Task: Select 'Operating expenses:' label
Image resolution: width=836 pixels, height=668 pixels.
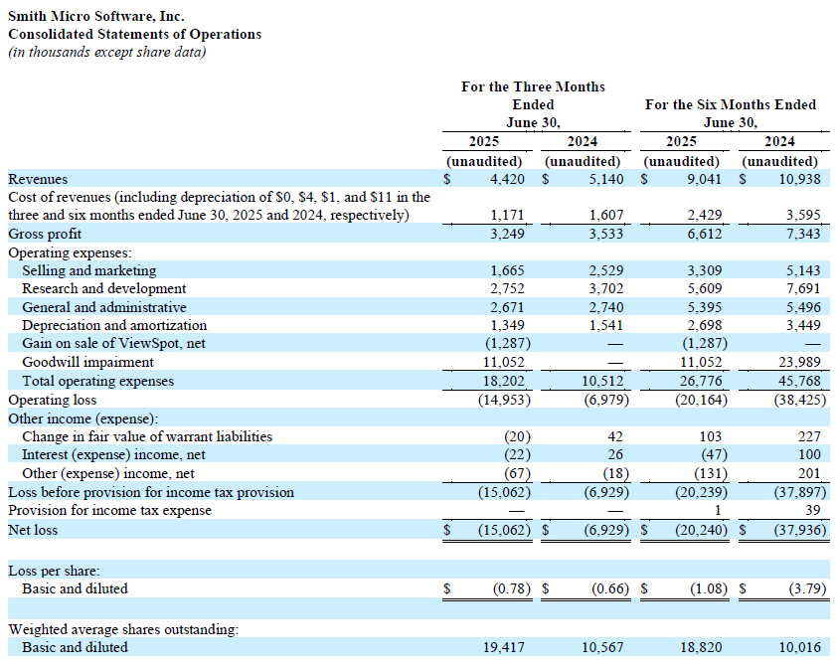Action: (70, 252)
